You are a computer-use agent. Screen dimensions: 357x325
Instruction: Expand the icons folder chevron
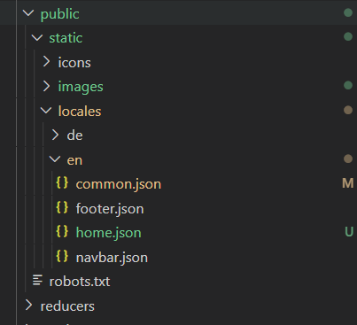pyautogui.click(x=46, y=62)
